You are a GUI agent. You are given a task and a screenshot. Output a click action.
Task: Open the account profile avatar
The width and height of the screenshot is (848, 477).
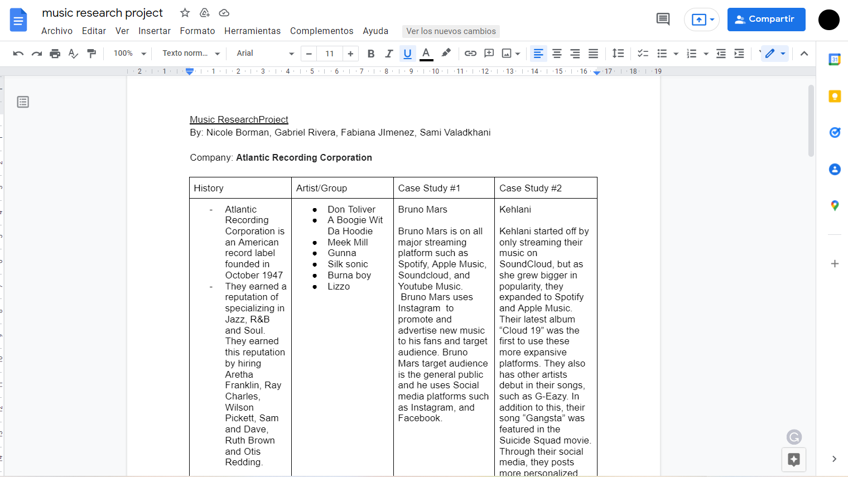pos(828,20)
